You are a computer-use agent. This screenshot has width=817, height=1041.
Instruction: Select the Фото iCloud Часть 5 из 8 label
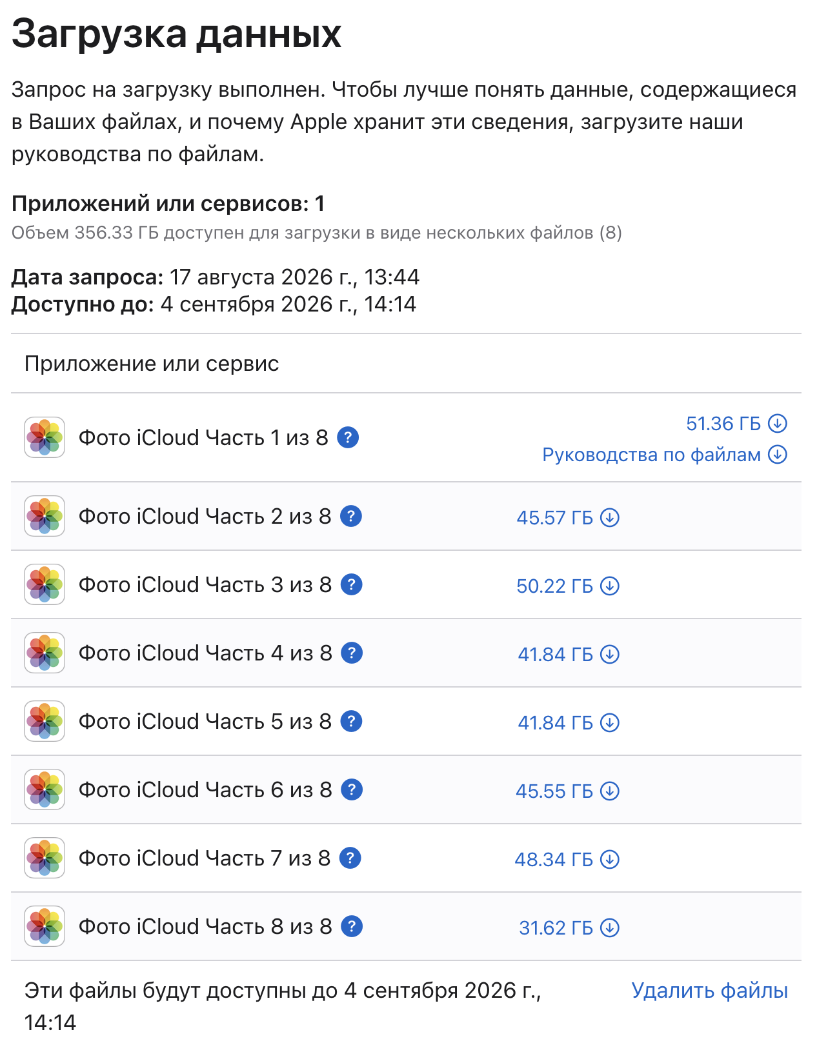[205, 721]
